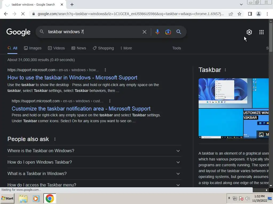Open Action Center flag icon
This screenshot has height=204, width=273.
point(241,198)
